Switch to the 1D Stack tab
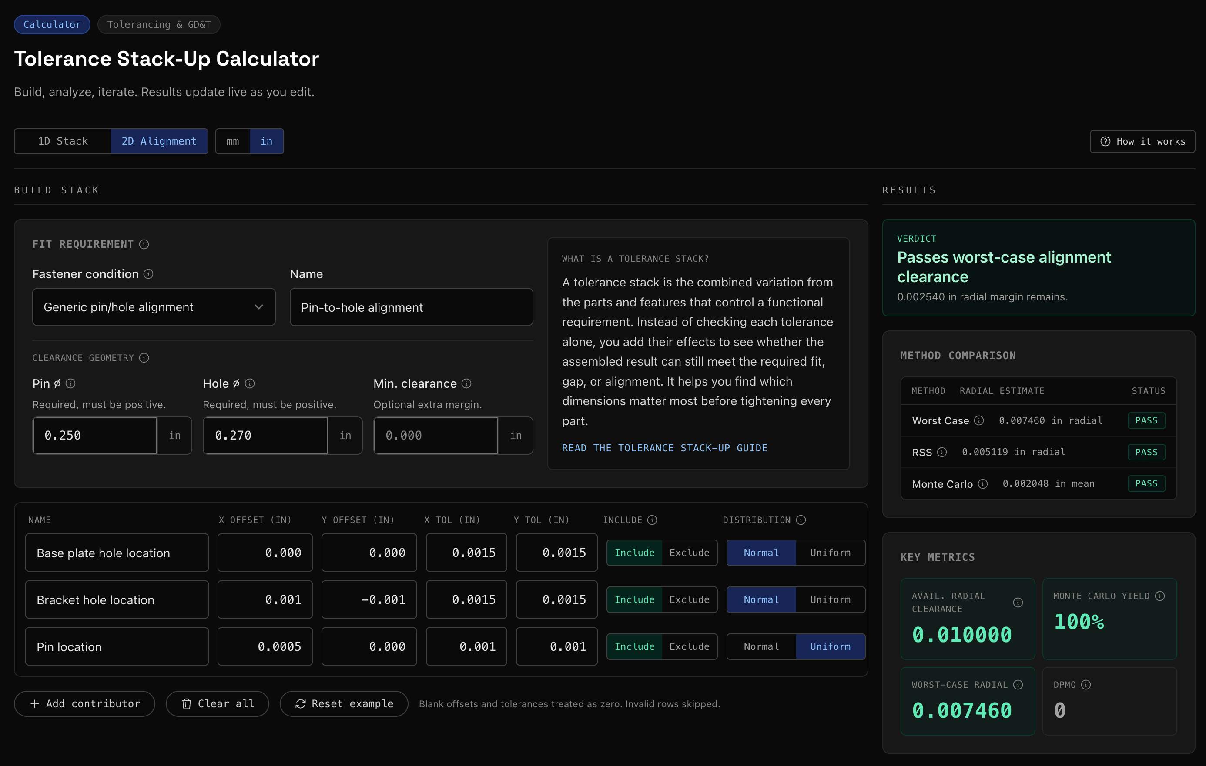 click(63, 141)
